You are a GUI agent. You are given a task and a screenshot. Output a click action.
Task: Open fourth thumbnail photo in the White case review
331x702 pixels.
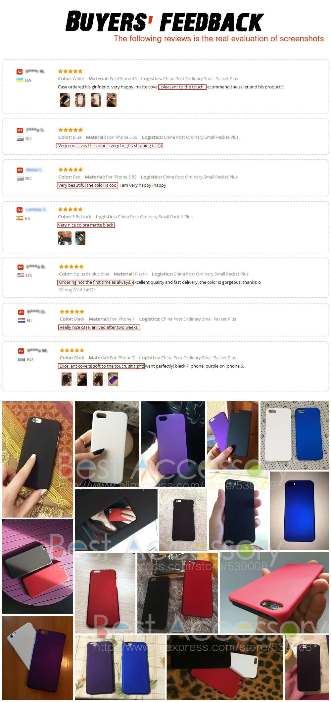[x=112, y=100]
